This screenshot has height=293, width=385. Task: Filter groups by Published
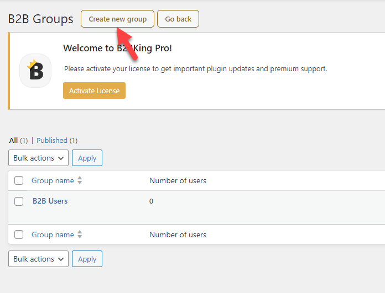pos(52,140)
